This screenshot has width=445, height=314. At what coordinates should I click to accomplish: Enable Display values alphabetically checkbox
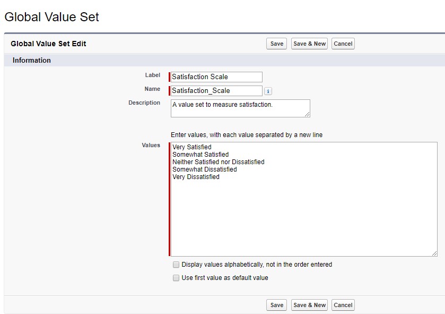point(176,265)
